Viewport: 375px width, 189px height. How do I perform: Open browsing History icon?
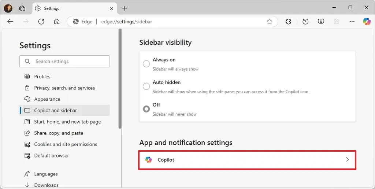point(305,22)
